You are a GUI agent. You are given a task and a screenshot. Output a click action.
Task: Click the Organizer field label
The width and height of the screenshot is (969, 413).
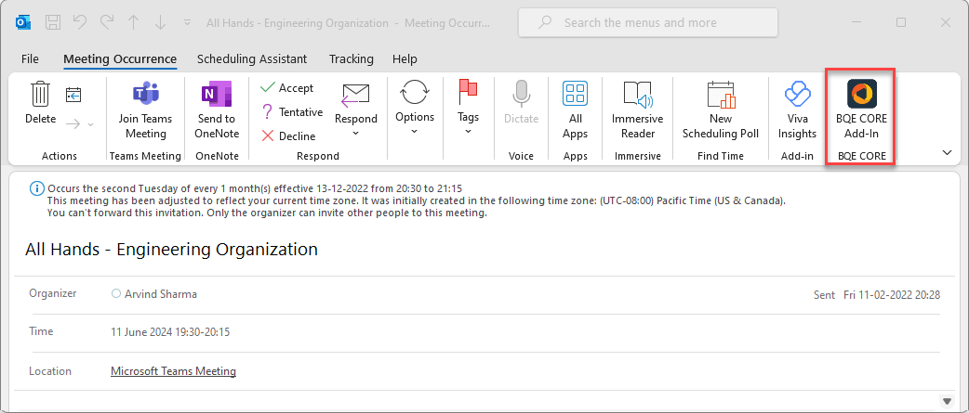[x=52, y=293]
